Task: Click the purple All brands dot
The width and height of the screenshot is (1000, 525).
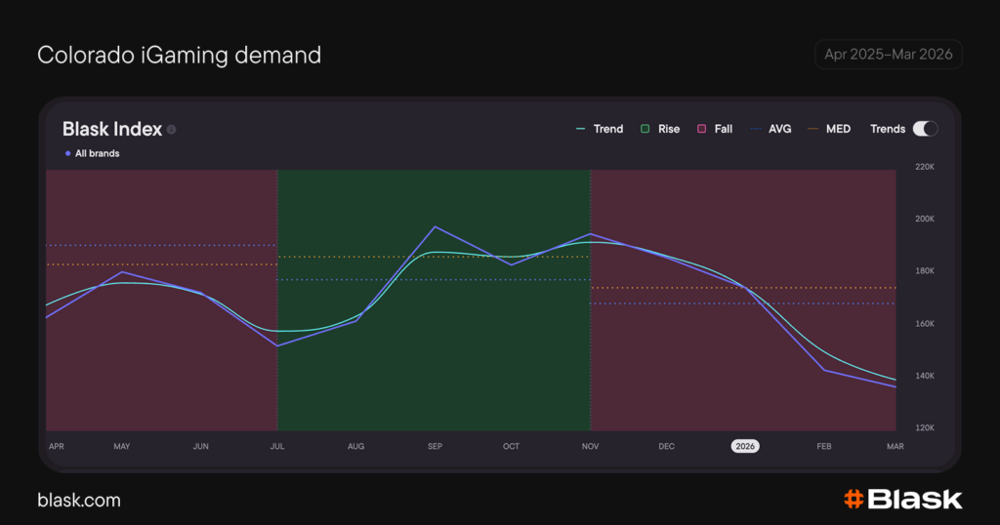Action: [x=67, y=153]
